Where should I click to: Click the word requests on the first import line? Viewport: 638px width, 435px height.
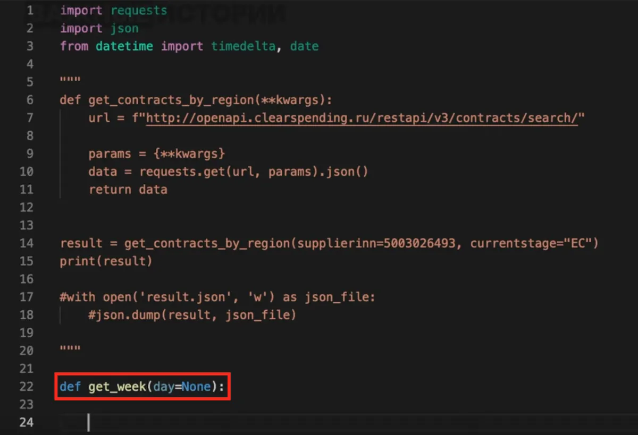[138, 10]
